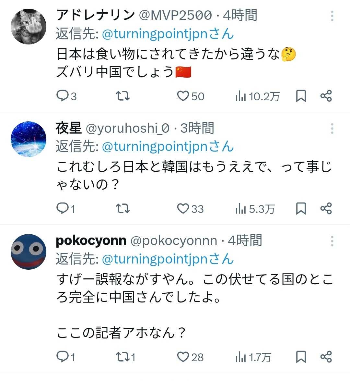Open more options for 夜星 tweet
Viewport: 350px width, 381px height.
click(x=332, y=129)
